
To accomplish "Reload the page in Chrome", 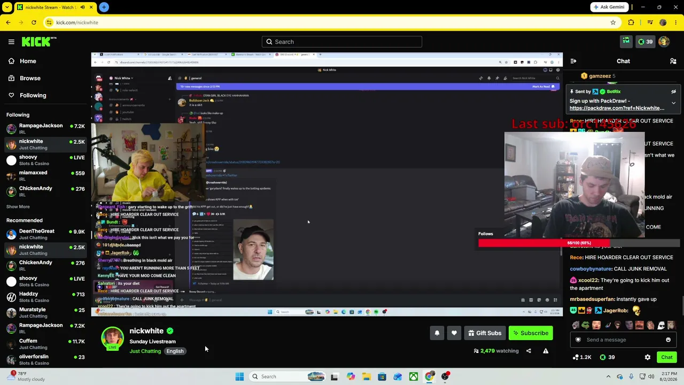I will (34, 22).
